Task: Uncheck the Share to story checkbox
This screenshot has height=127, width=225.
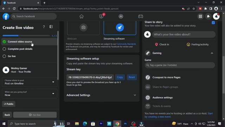Action: point(213,23)
